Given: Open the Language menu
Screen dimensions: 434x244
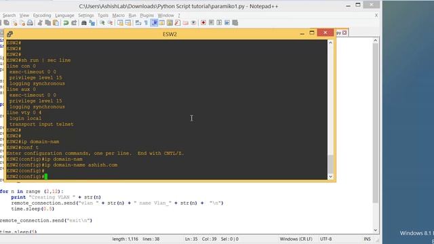Looking at the screenshot, I should [64, 16].
